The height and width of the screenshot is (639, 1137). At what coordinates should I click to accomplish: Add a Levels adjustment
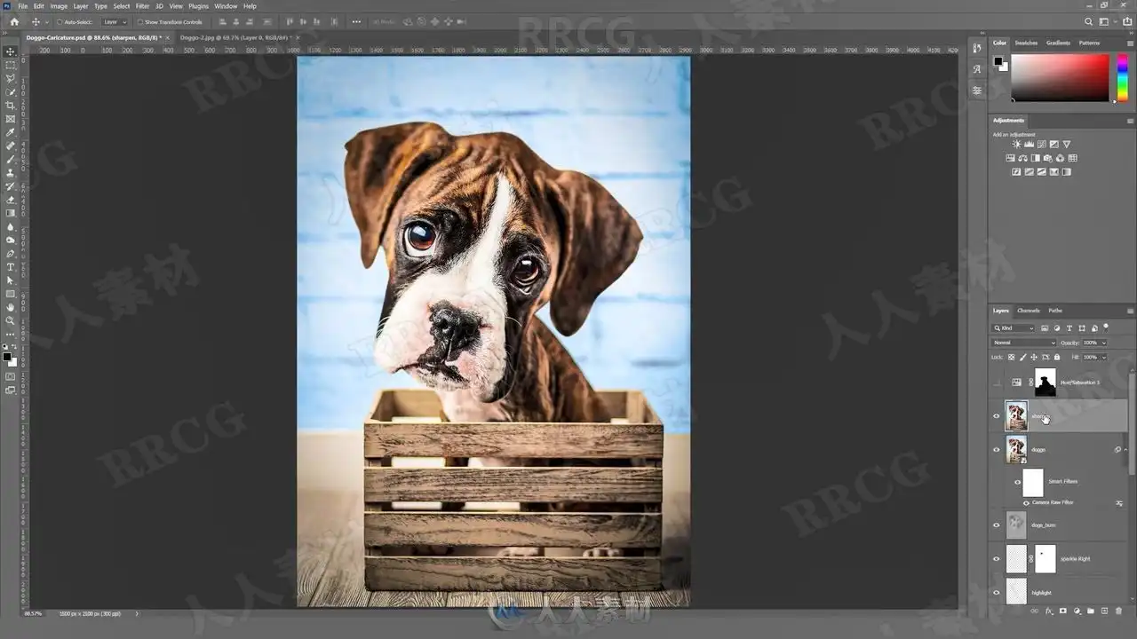(1030, 144)
